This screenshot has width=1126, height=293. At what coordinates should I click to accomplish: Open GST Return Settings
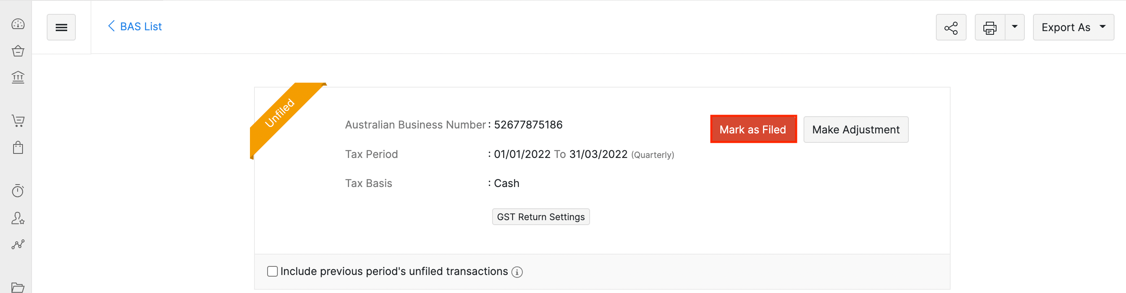click(541, 216)
